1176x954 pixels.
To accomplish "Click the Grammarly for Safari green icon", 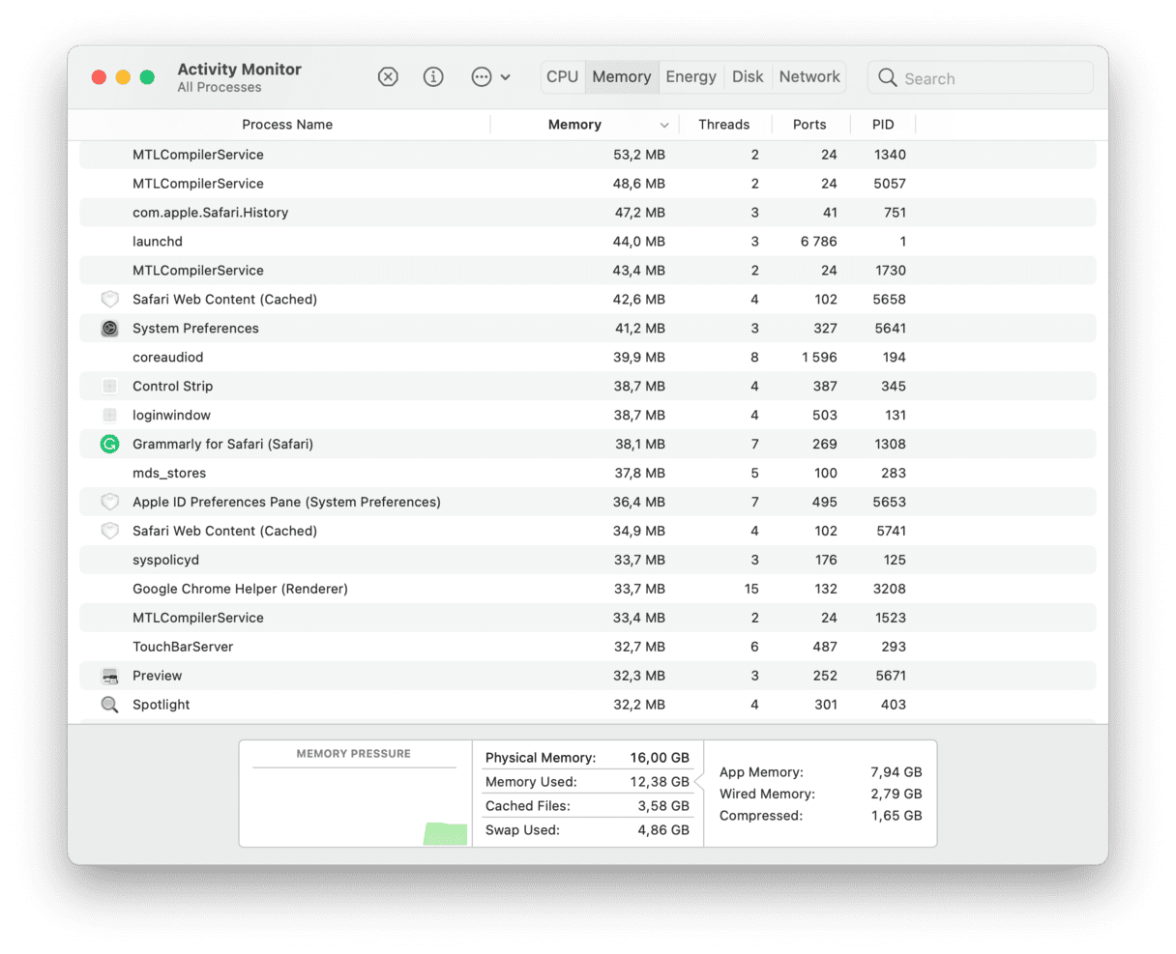I will (110, 445).
